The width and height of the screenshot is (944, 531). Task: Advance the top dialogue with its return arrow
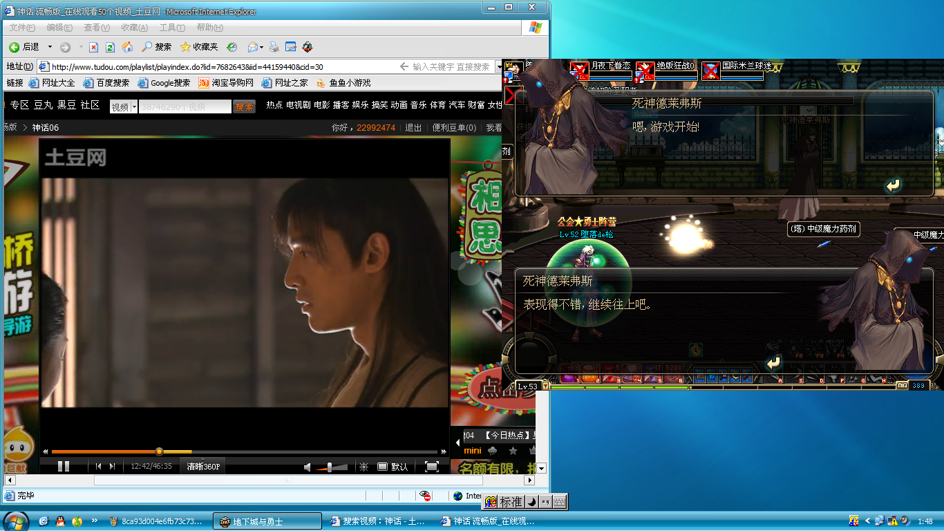click(x=894, y=185)
